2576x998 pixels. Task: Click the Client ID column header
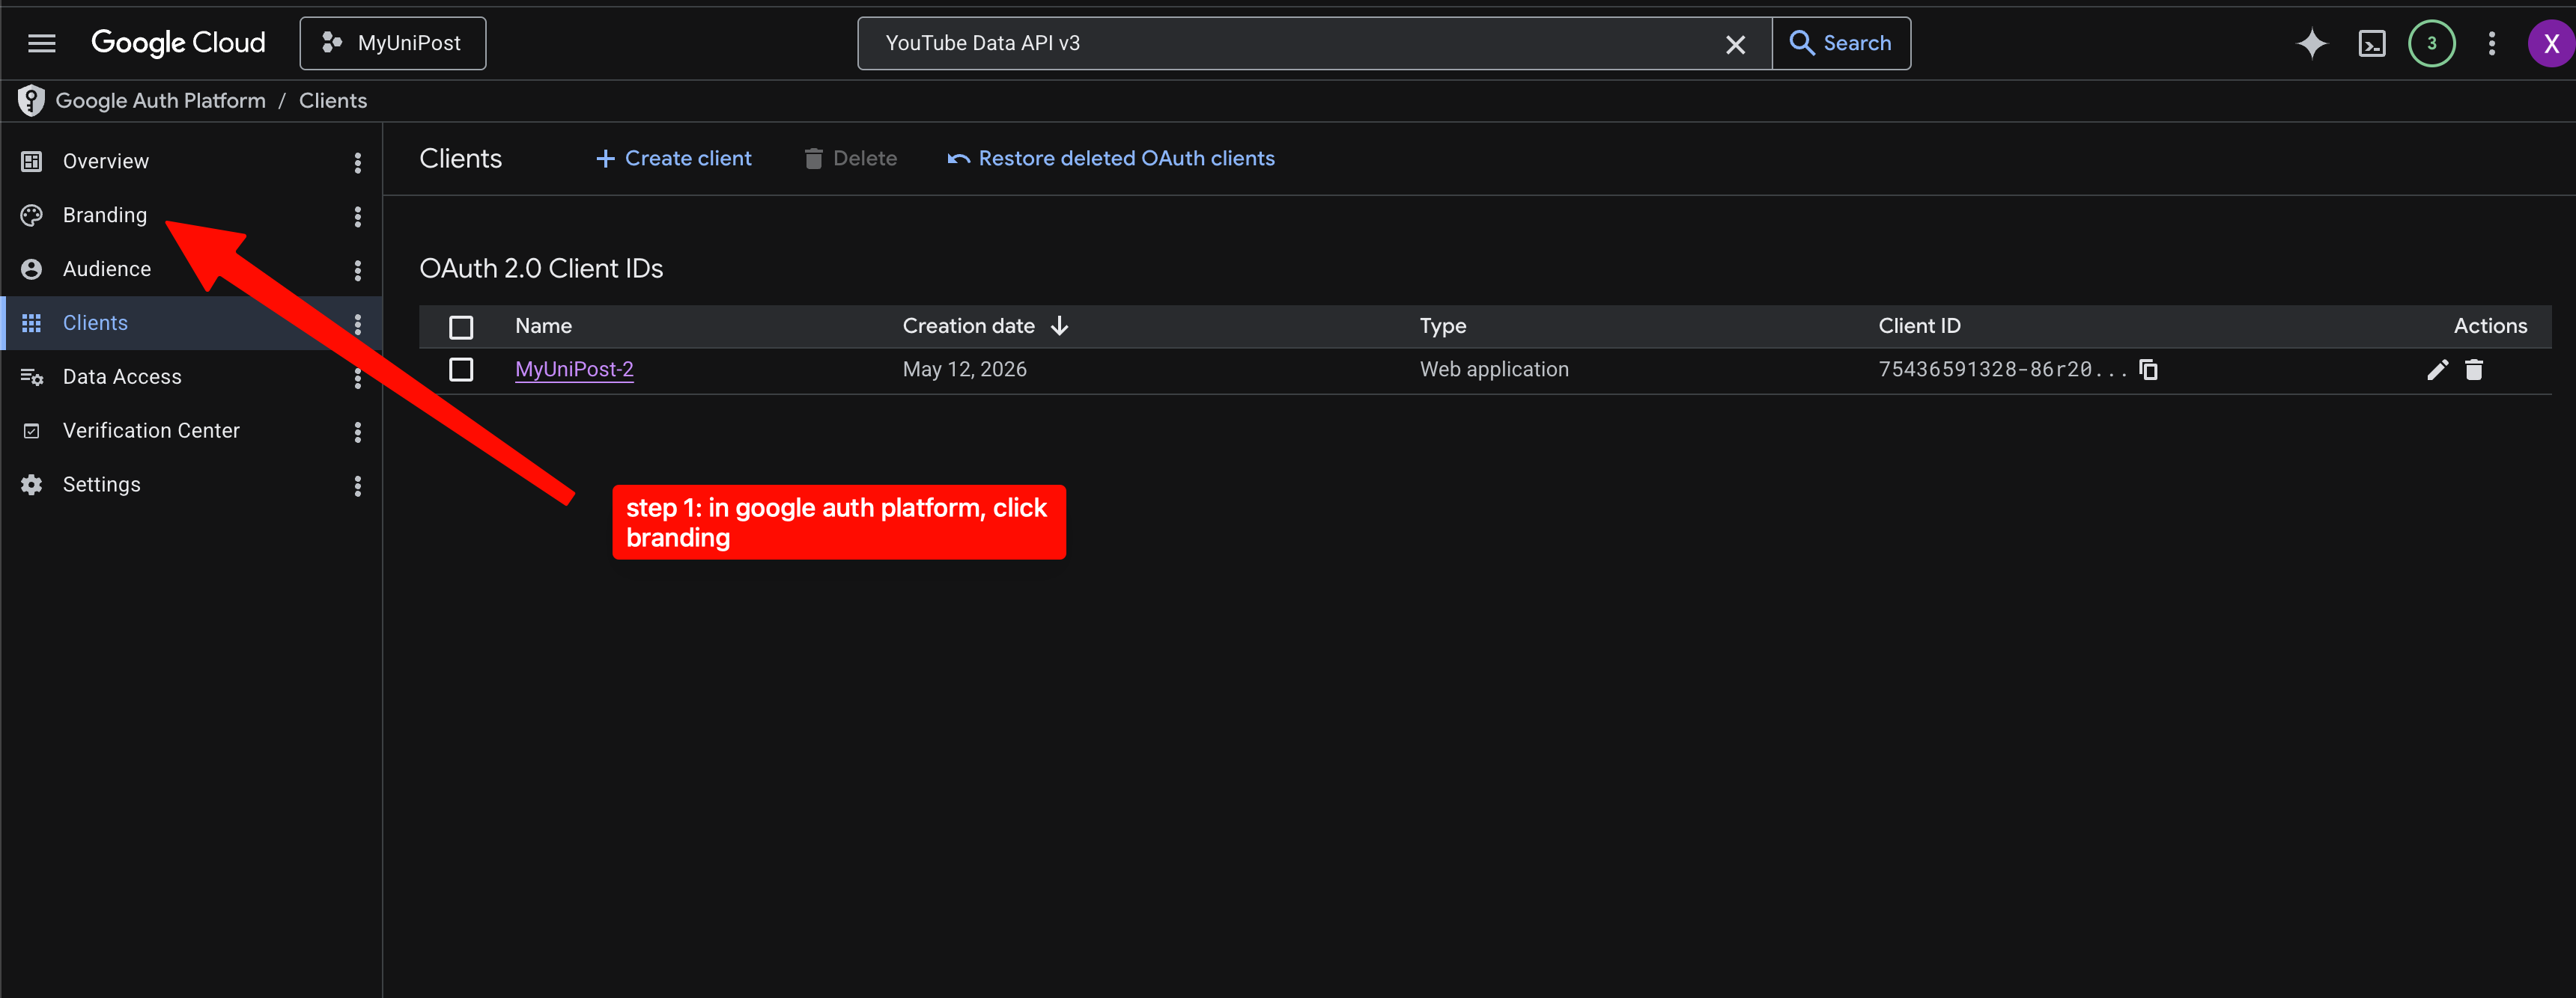point(1919,325)
